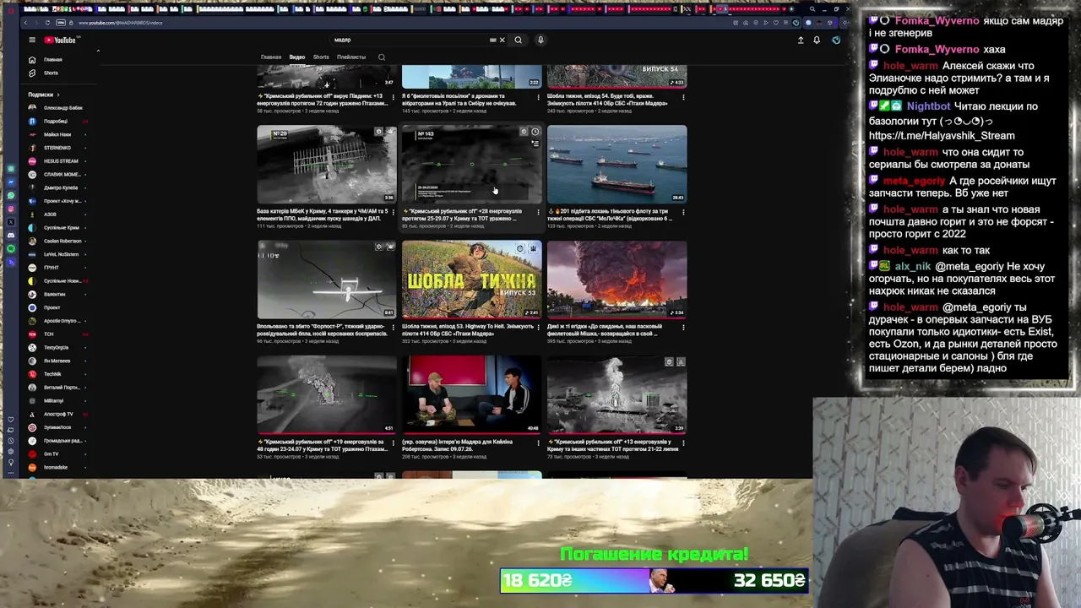
Task: Open the Апостроф TV subscription
Action: 57,415
